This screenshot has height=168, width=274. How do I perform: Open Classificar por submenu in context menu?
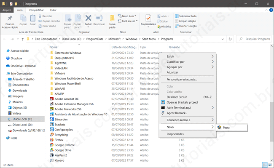click(x=187, y=62)
